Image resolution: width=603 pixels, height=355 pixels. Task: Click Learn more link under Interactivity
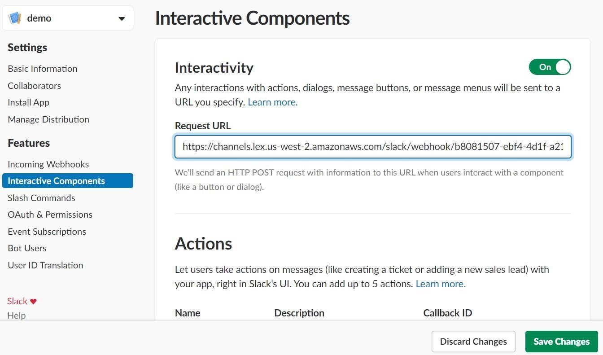point(272,102)
